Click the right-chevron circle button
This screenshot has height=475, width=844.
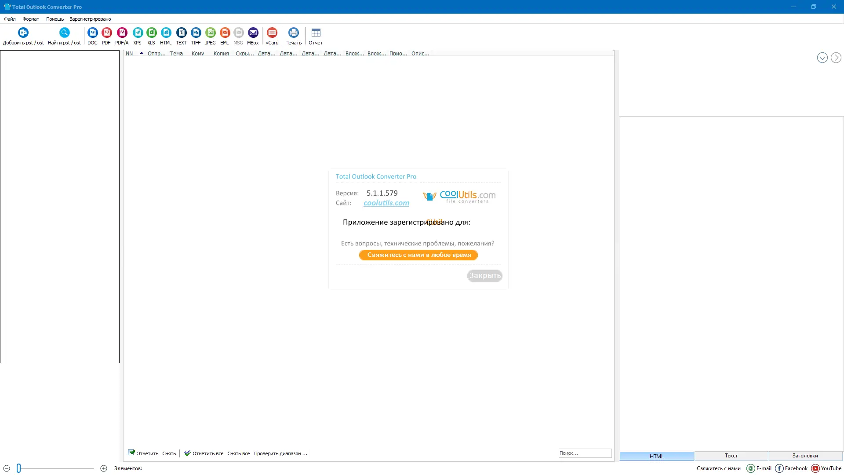coord(836,58)
